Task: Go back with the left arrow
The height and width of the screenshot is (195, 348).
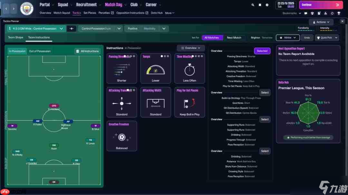Action: pos(6,9)
